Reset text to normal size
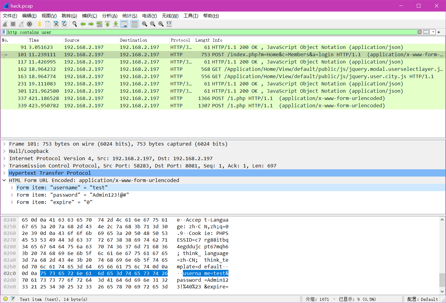 pos(161,24)
